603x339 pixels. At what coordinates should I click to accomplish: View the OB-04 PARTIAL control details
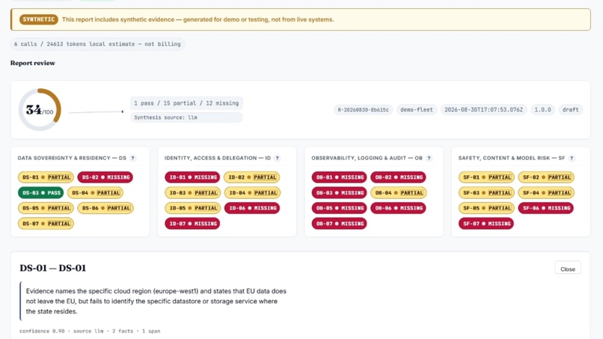399,192
